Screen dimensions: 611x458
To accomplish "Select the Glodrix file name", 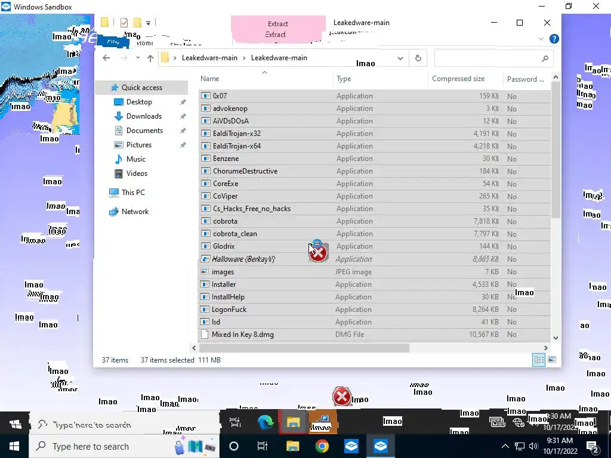I will (x=224, y=246).
